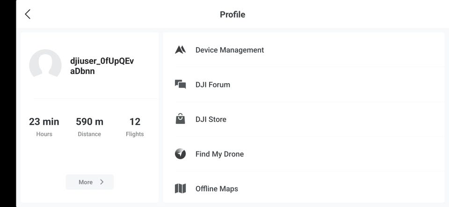449x207 pixels.
Task: Open Device Management menu entry
Action: click(230, 50)
